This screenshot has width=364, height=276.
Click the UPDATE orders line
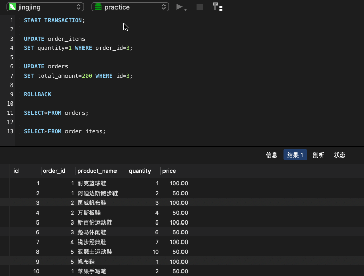(x=46, y=66)
